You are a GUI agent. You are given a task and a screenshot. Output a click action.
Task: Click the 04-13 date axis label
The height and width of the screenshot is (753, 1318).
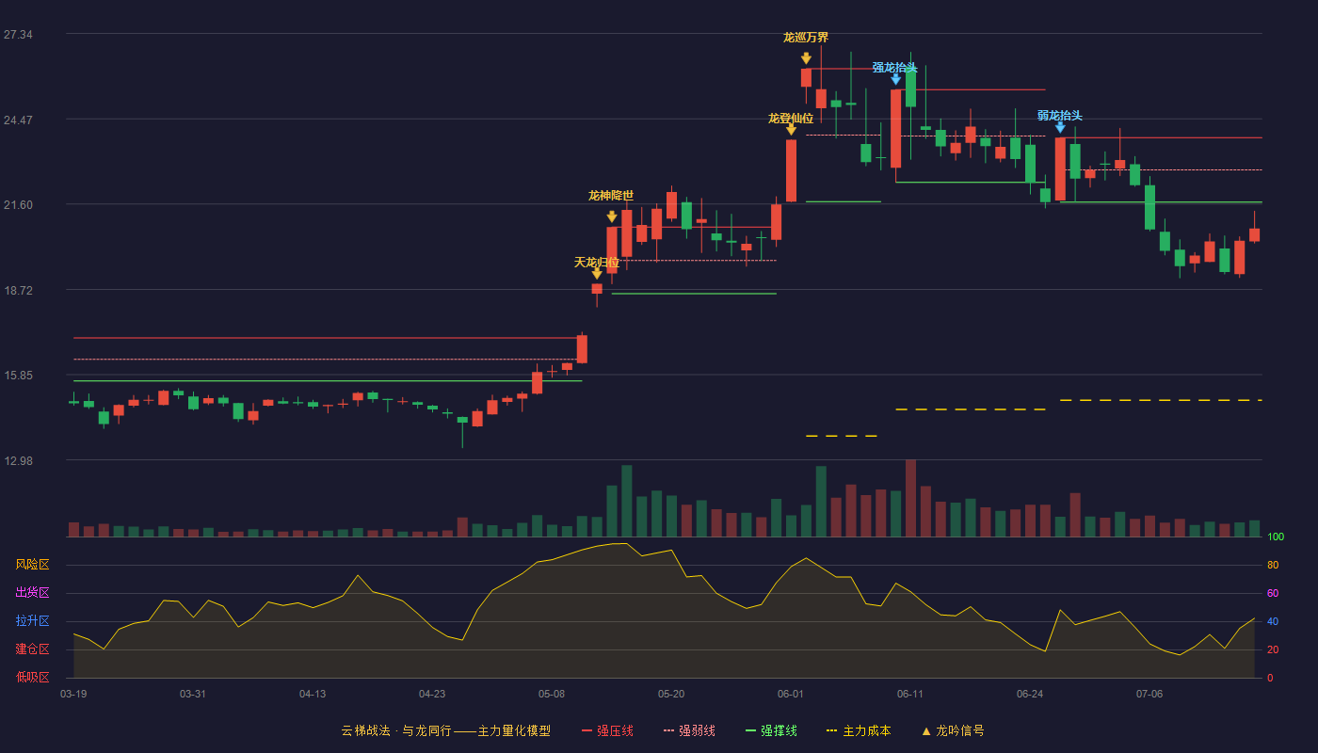[313, 694]
